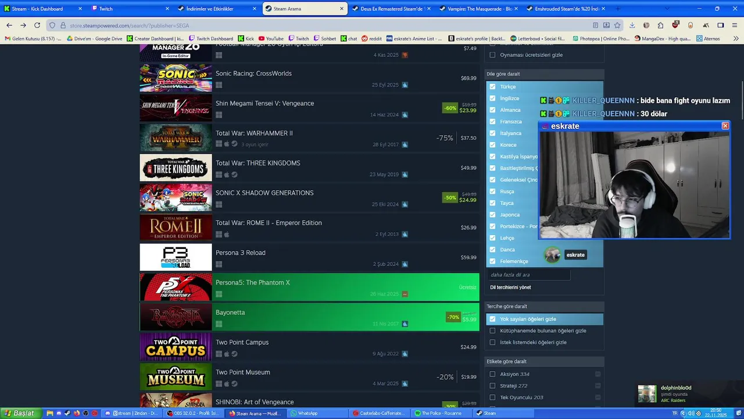Open the Aternos bookmark
The image size is (744, 419).
click(708, 38)
